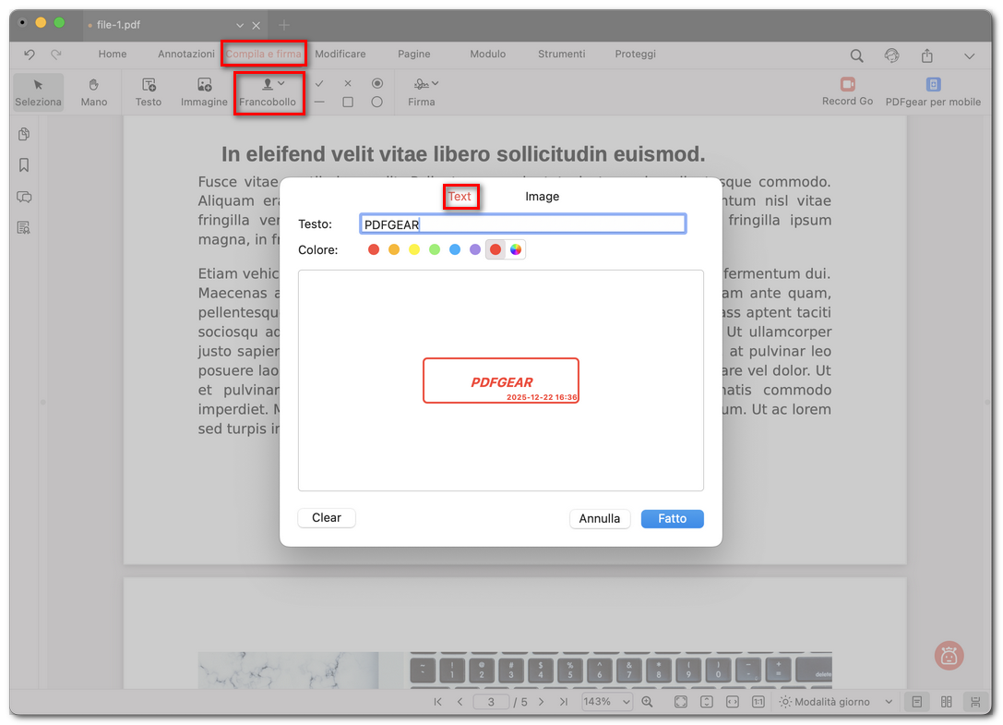The image size is (1003, 725).
Task: Show the bookmarks sidebar panel
Action: 24,165
